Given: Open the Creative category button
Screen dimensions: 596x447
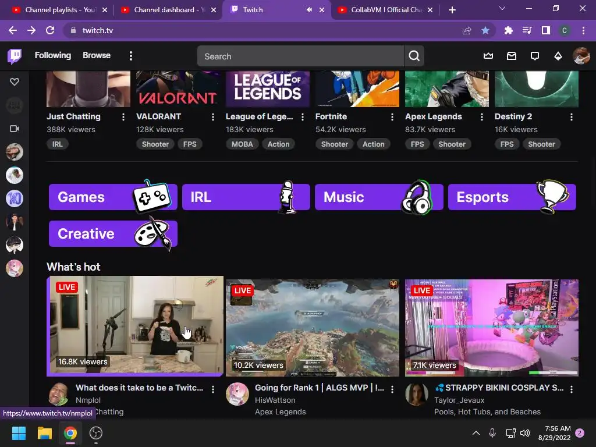Looking at the screenshot, I should [113, 233].
